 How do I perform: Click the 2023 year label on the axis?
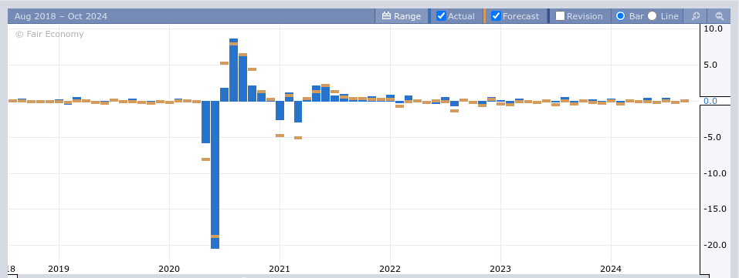point(500,269)
